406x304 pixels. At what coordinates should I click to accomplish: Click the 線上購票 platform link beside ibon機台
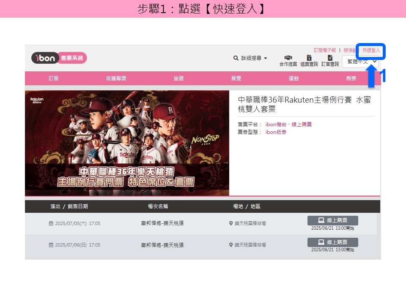(302, 124)
